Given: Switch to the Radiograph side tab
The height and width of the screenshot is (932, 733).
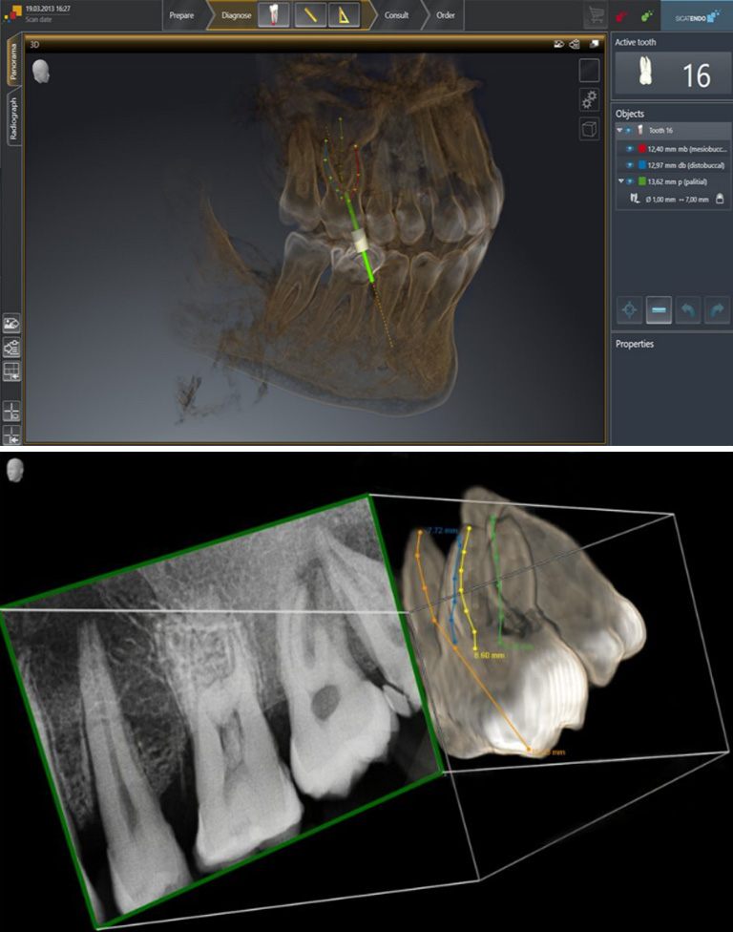Looking at the screenshot, I should 13,119.
